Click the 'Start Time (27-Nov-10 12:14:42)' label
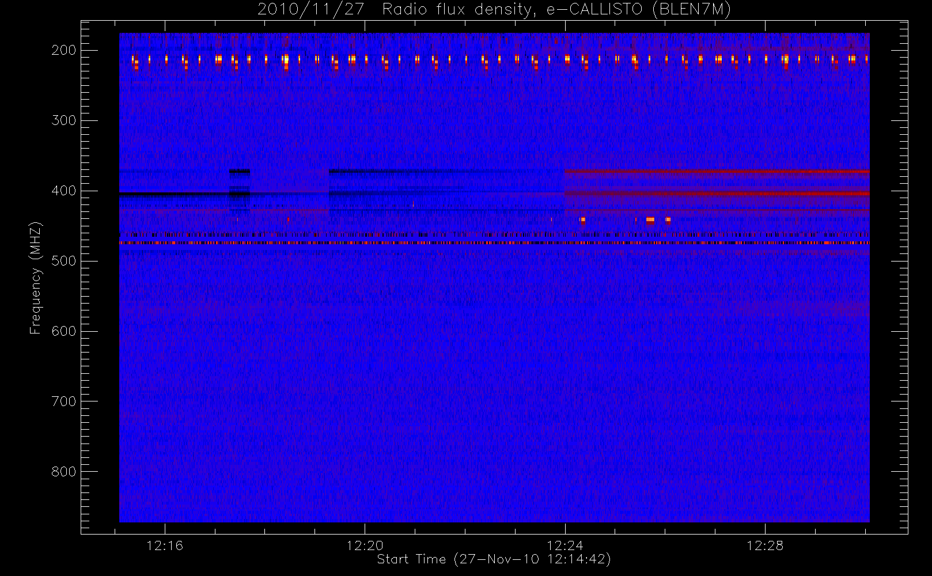The height and width of the screenshot is (576, 932). [x=494, y=559]
